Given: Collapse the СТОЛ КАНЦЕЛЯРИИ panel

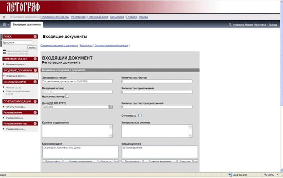Looking at the screenshot, I should click(35, 82).
